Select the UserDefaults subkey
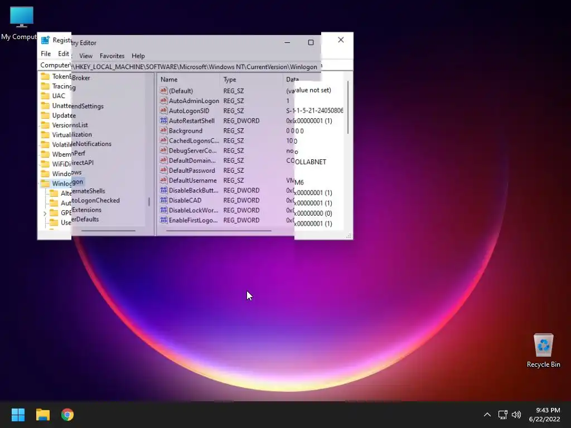Image resolution: width=571 pixels, height=428 pixels. [80, 220]
